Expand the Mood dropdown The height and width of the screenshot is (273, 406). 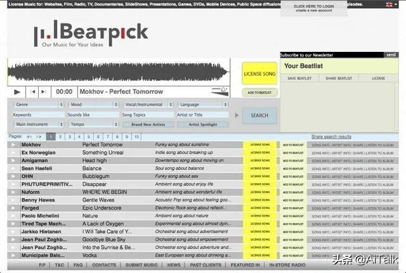[93, 105]
